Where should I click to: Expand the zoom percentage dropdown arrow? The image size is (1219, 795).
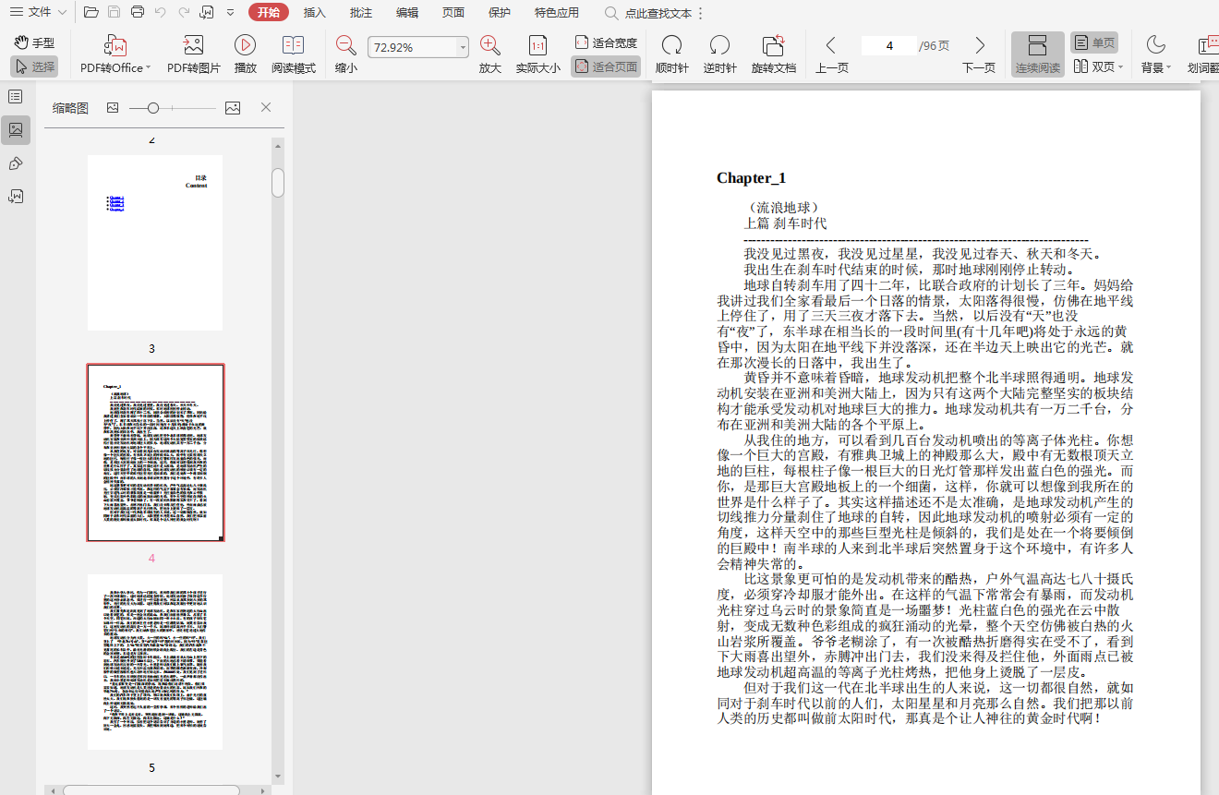[463, 47]
